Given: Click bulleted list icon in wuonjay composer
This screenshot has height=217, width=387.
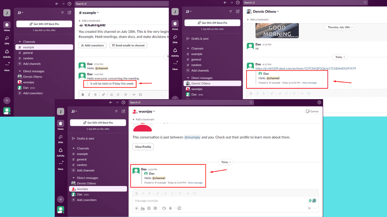Looking at the screenshot, I should 172,193.
